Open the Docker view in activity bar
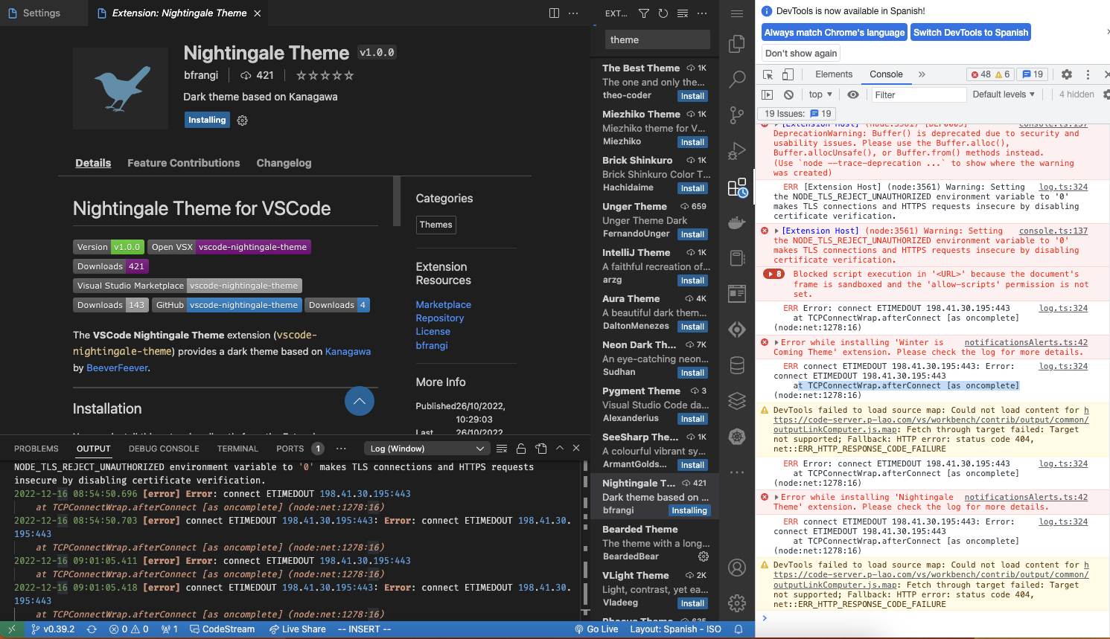 click(737, 222)
